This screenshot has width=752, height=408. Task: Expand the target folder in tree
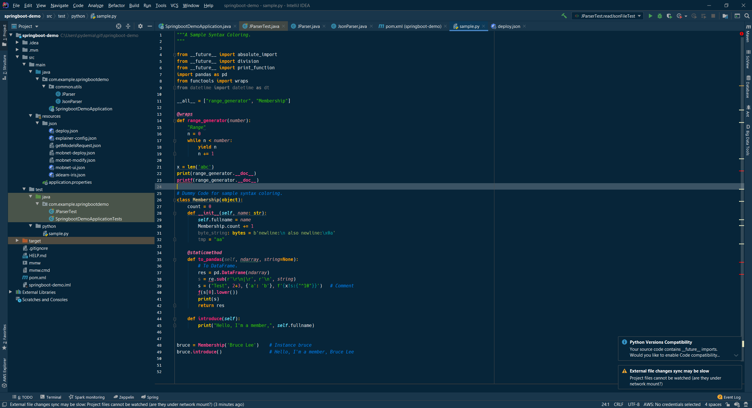click(x=17, y=241)
